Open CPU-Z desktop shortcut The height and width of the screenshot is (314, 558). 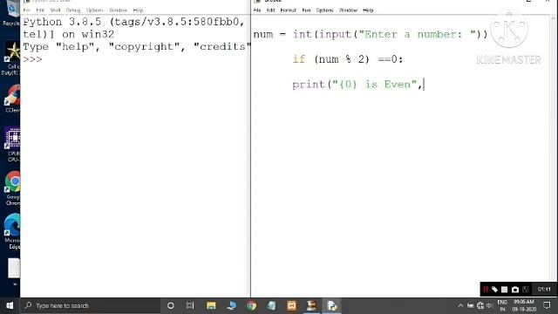12,145
